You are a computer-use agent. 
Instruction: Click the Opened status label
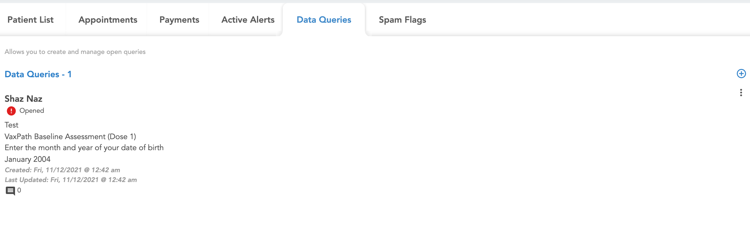point(32,111)
